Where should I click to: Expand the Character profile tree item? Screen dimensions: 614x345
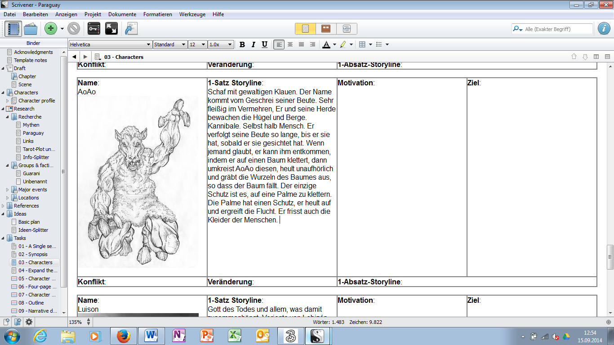coord(8,101)
